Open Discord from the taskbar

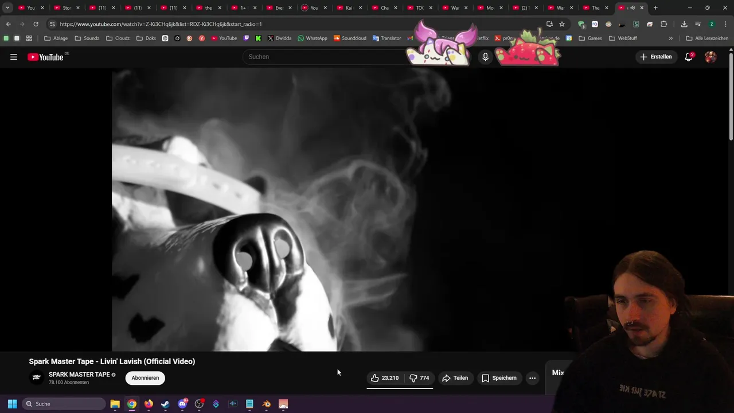pyautogui.click(x=182, y=404)
